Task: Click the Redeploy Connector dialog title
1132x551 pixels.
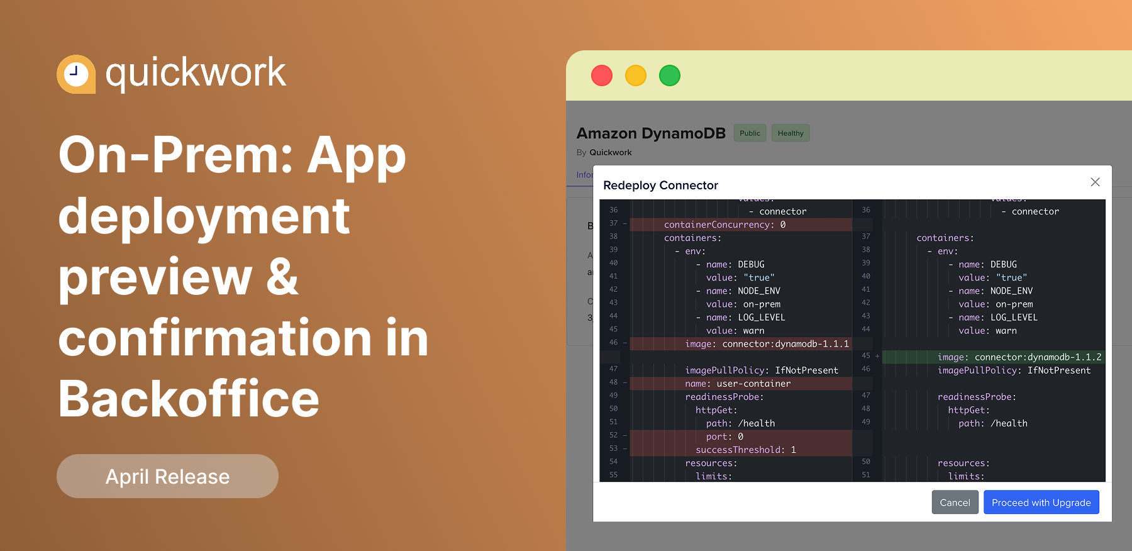Action: click(x=660, y=185)
